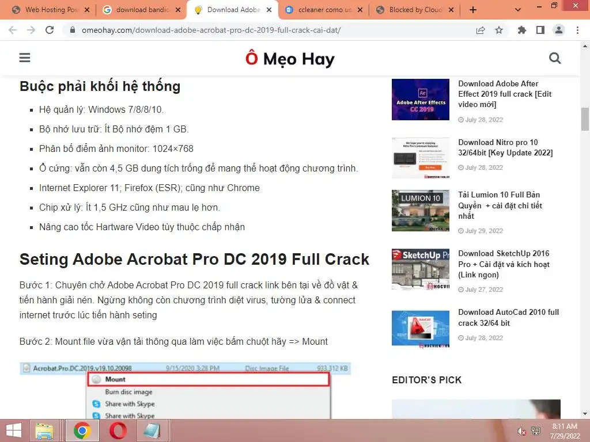
Task: Go back using the browser back arrow
Action: click(13, 30)
